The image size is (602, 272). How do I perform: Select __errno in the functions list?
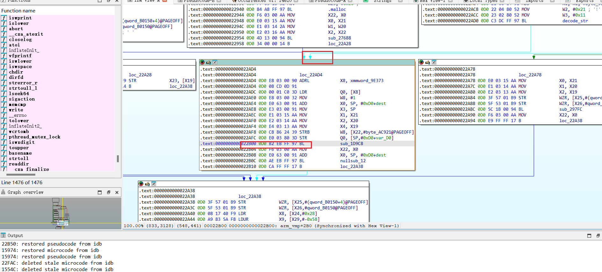click(18, 115)
